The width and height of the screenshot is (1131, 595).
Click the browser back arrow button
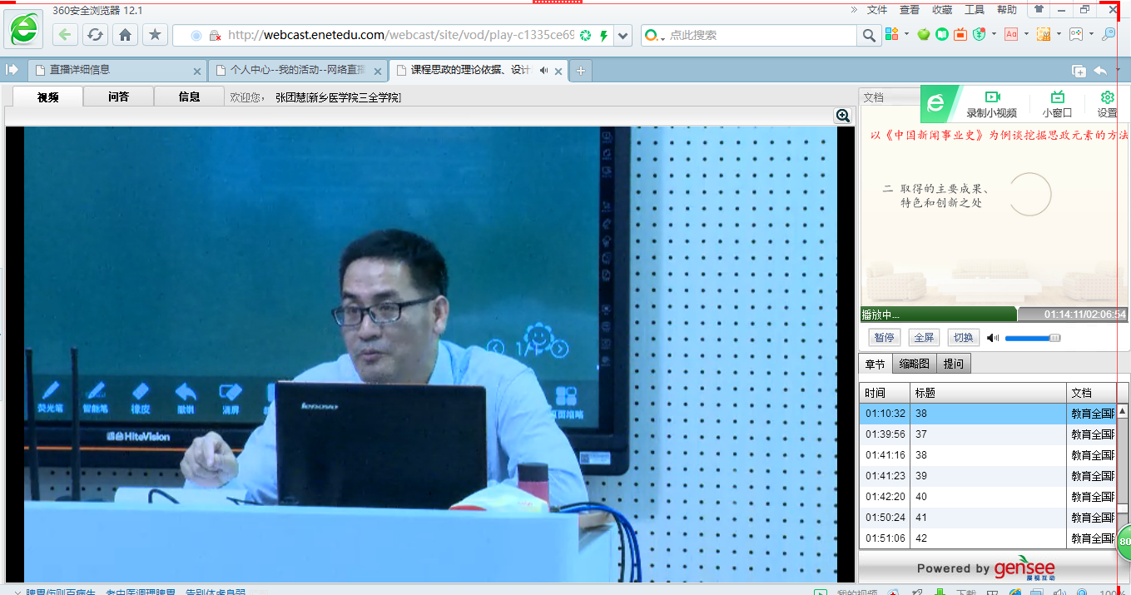66,35
